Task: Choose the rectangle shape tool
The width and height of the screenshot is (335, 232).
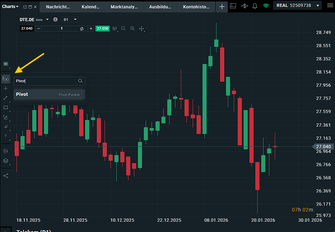Action: (6, 108)
